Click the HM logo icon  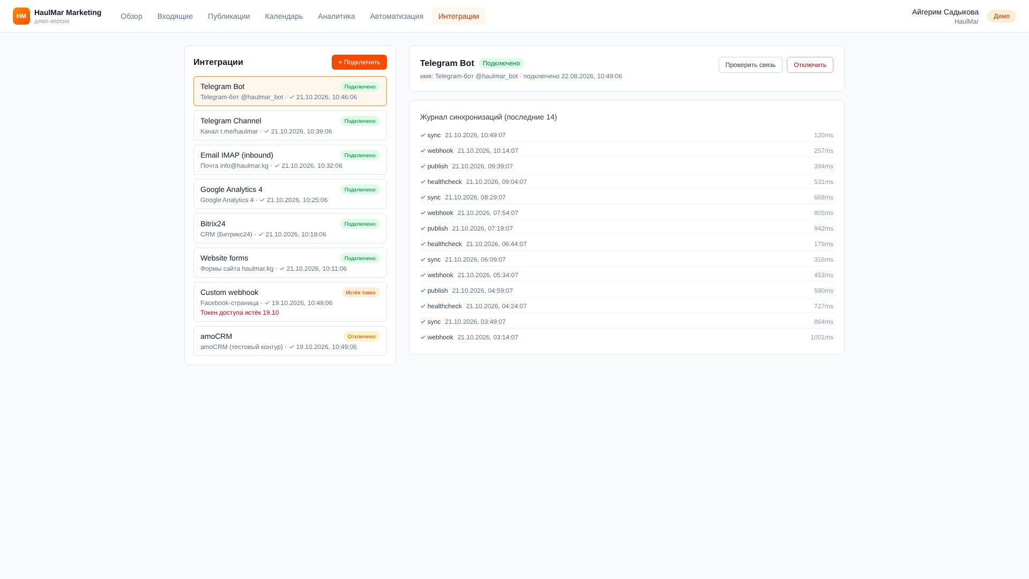[21, 16]
